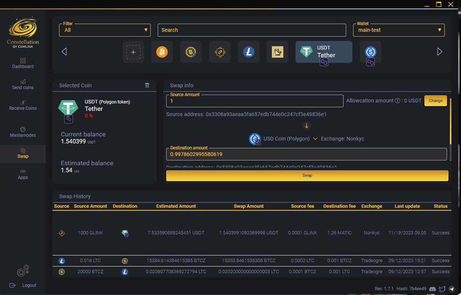Viewport: 461px width, 295px height.
Task: Click the add coin plus tile
Action: 133,52
